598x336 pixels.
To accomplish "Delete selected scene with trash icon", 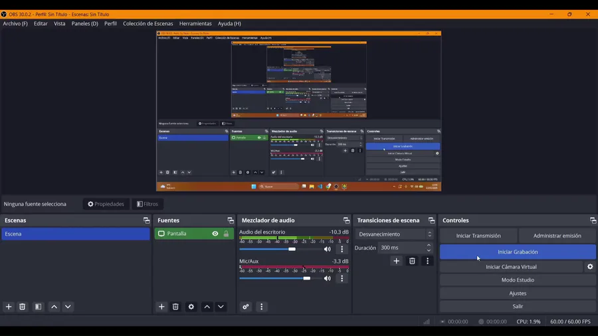I will pos(23,307).
